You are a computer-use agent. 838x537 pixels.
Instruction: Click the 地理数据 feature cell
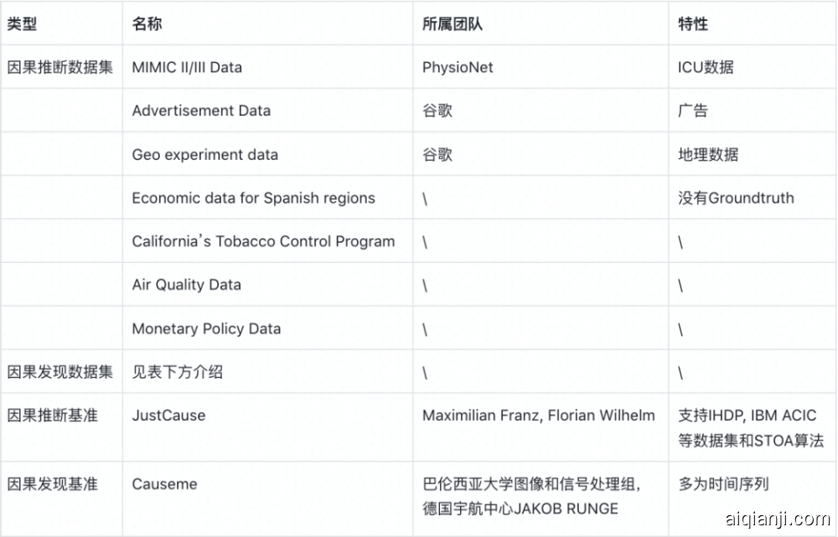(x=708, y=155)
